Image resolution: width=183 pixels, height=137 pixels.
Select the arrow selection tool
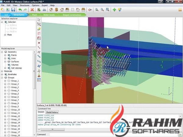coord(39,19)
